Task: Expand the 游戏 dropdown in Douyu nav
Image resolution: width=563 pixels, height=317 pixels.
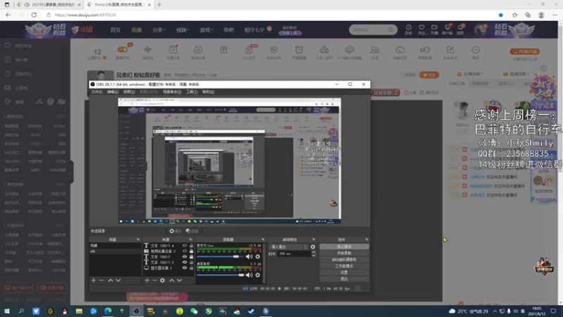Action: click(205, 30)
